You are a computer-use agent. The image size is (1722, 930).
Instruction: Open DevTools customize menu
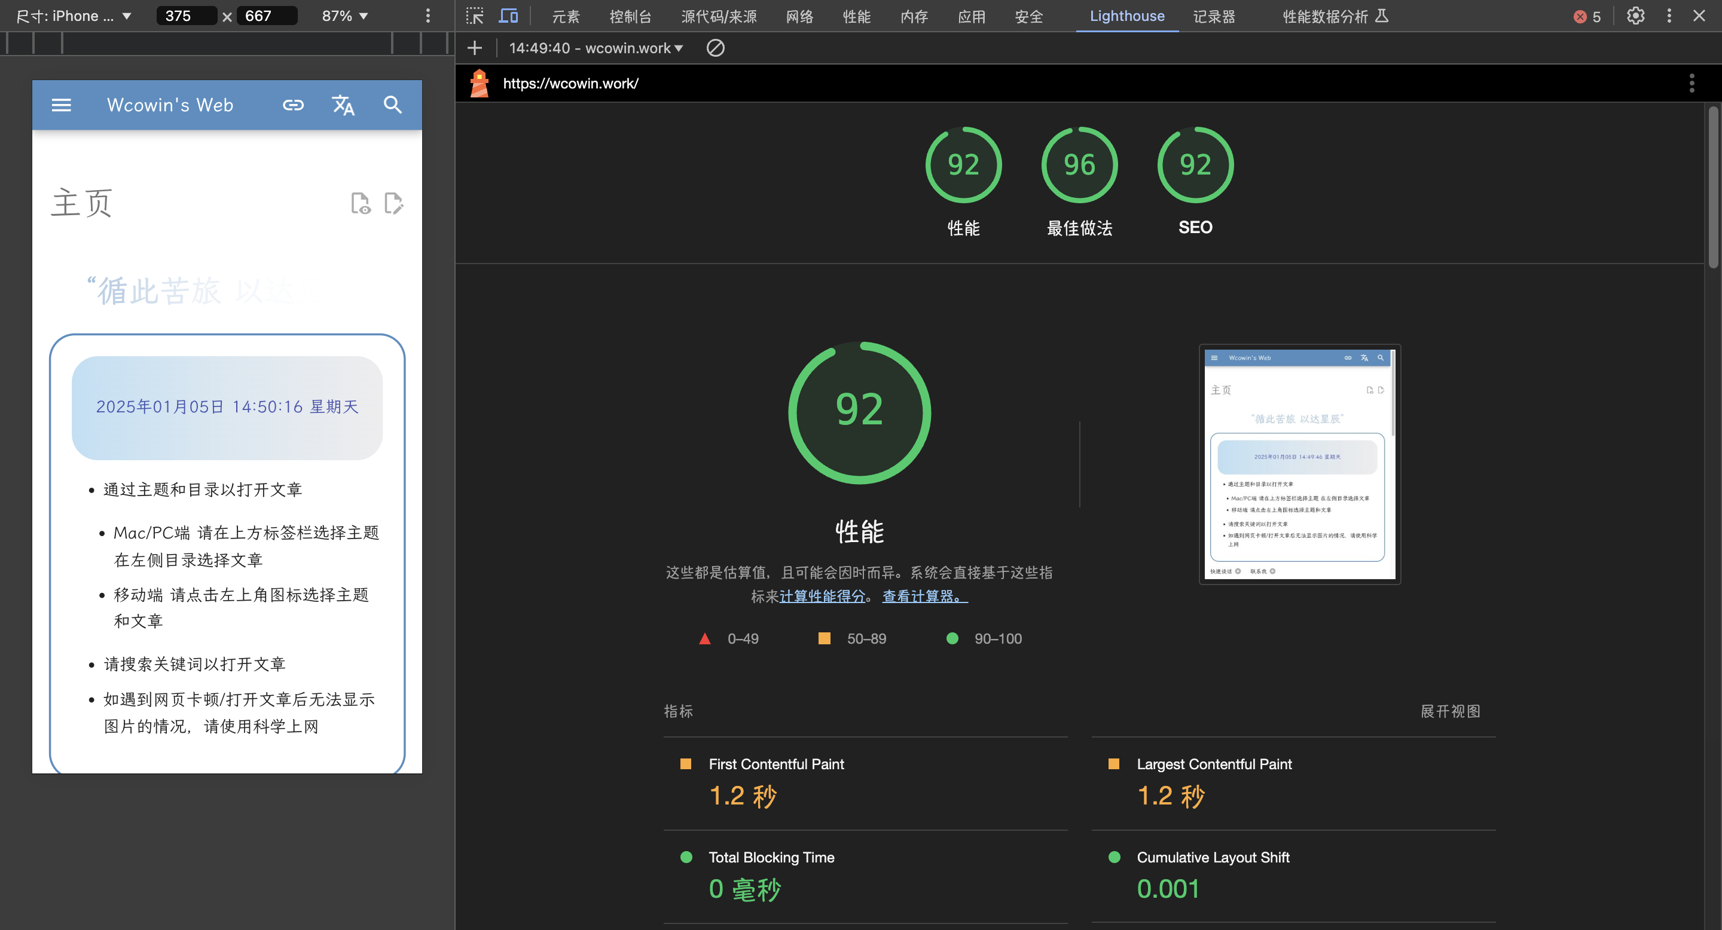click(x=1669, y=16)
